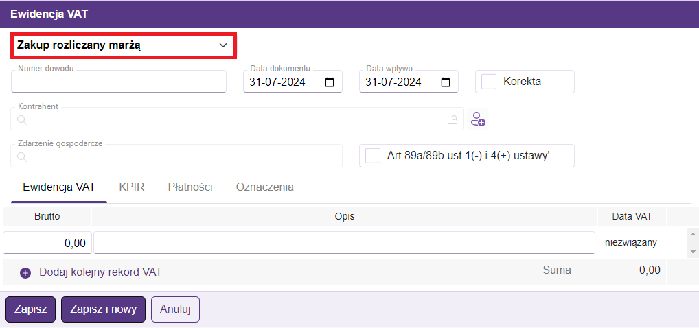Focus the Numer dowodu input field
699x328 pixels.
[119, 82]
